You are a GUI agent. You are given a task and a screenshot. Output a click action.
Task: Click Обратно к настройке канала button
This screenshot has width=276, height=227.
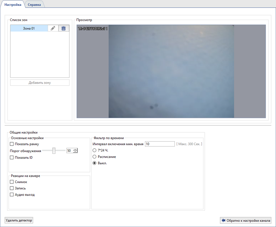[x=245, y=220]
